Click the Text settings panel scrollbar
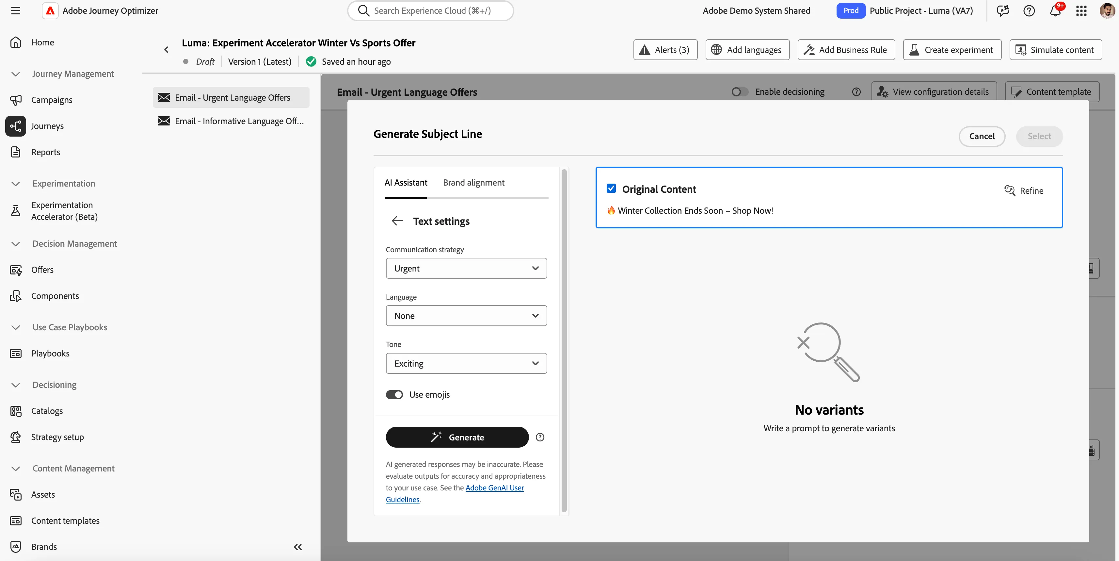1119x561 pixels. pos(564,341)
